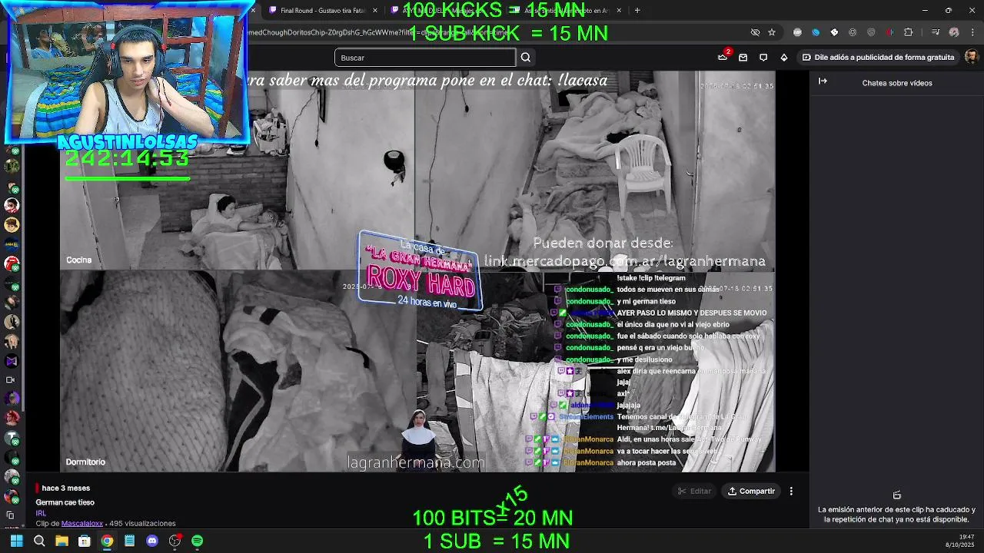
Task: Open the purple M logo channel in sidebar
Action: [12, 360]
